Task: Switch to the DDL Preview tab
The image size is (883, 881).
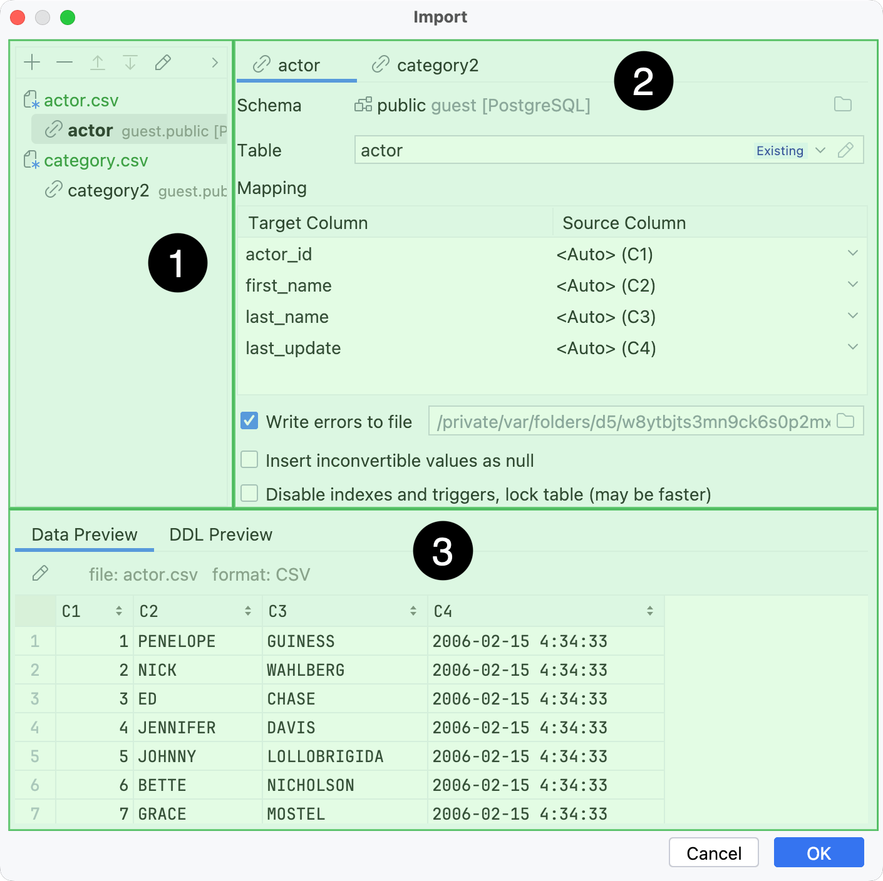Action: 220,534
